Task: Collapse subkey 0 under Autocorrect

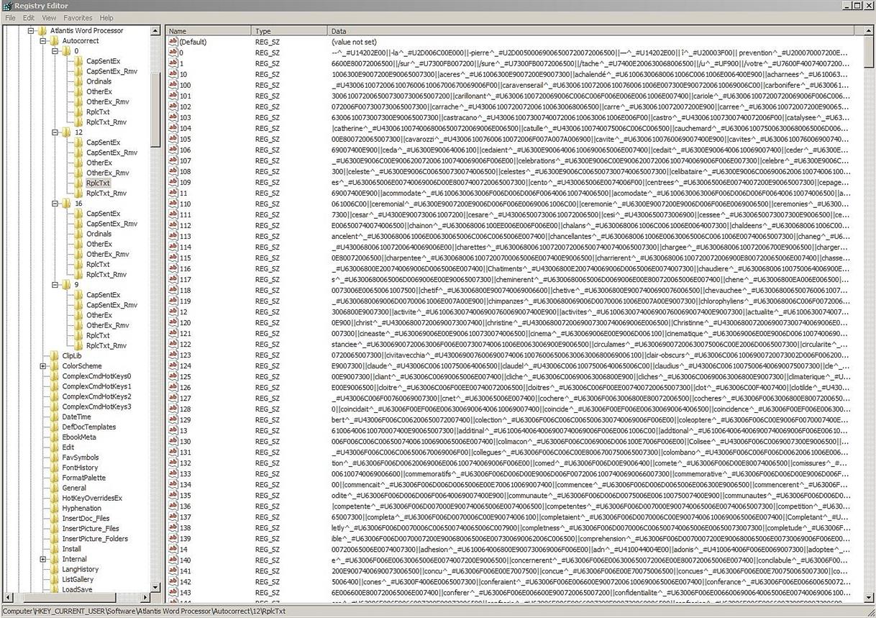Action: click(x=55, y=51)
